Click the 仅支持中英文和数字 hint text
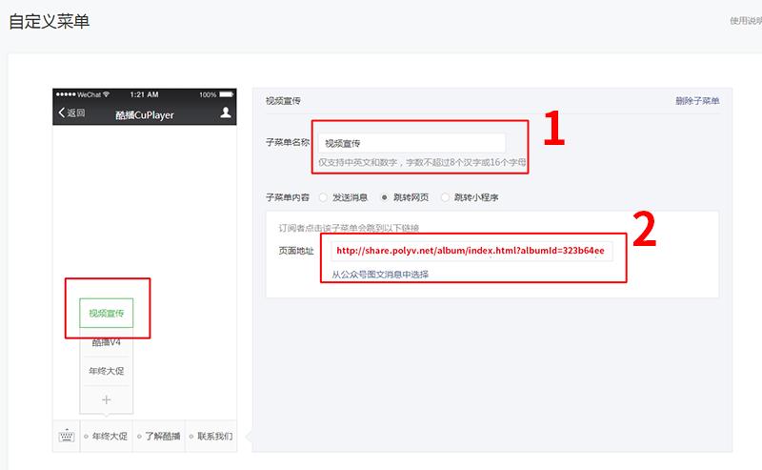 pos(422,162)
